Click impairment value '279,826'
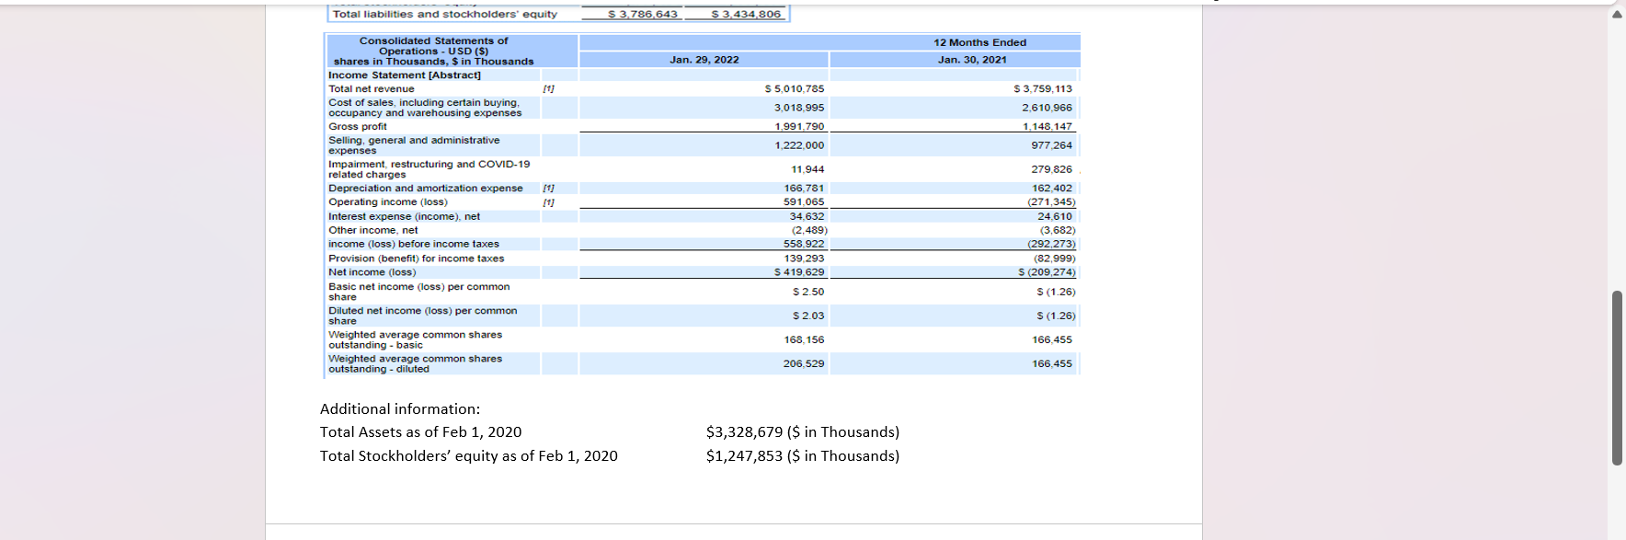Image resolution: width=1626 pixels, height=540 pixels. point(1051,169)
